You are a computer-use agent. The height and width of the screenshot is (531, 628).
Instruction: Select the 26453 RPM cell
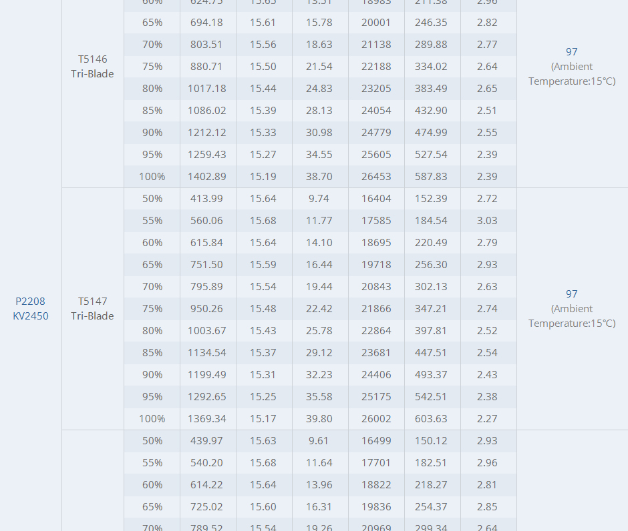point(376,176)
